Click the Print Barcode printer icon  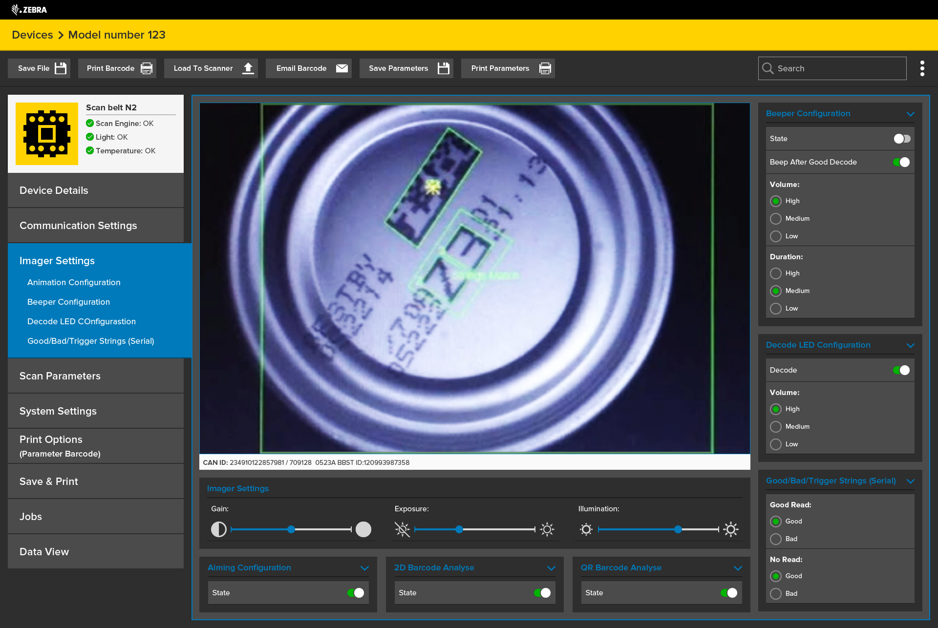[147, 68]
